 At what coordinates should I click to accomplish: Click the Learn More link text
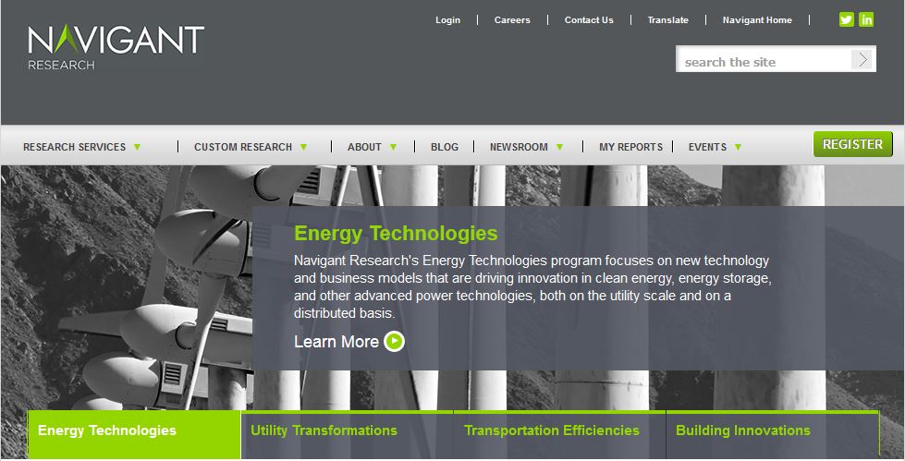[336, 342]
